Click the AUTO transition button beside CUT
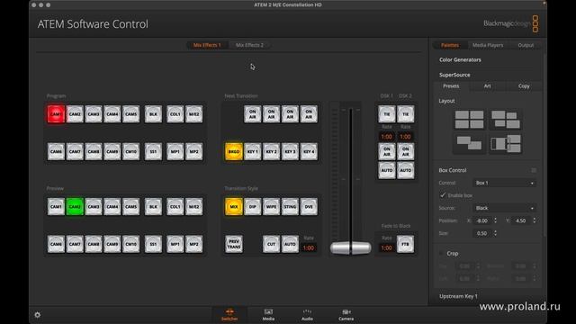Viewport: 576px width, 324px height. pyautogui.click(x=290, y=244)
